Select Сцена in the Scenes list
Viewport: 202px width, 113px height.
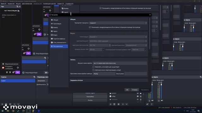(18, 81)
